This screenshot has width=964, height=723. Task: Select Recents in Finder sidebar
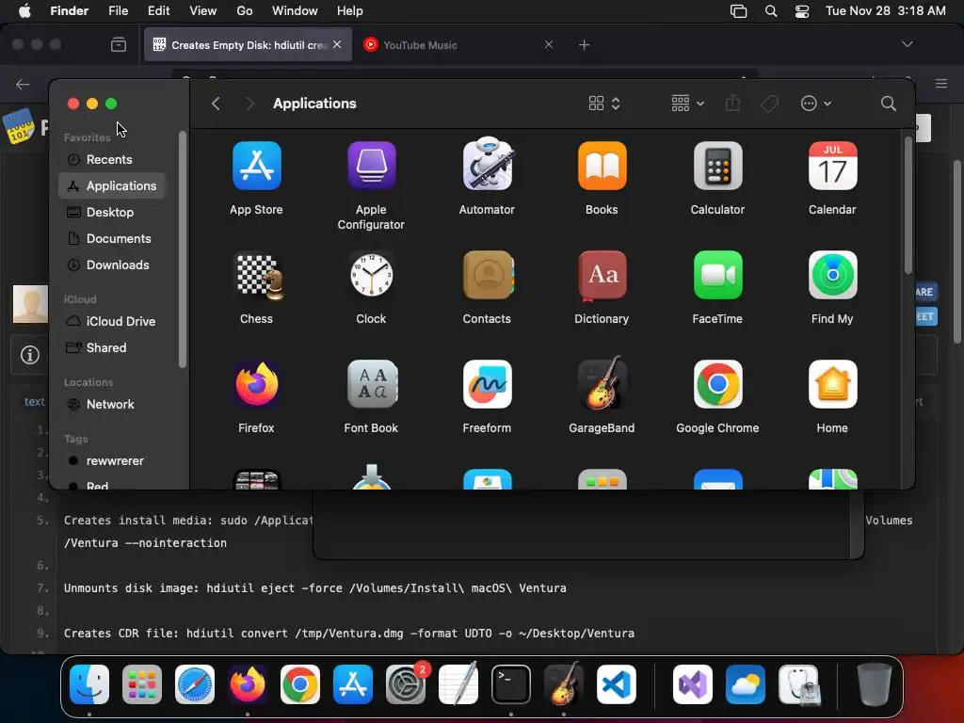pos(112,159)
